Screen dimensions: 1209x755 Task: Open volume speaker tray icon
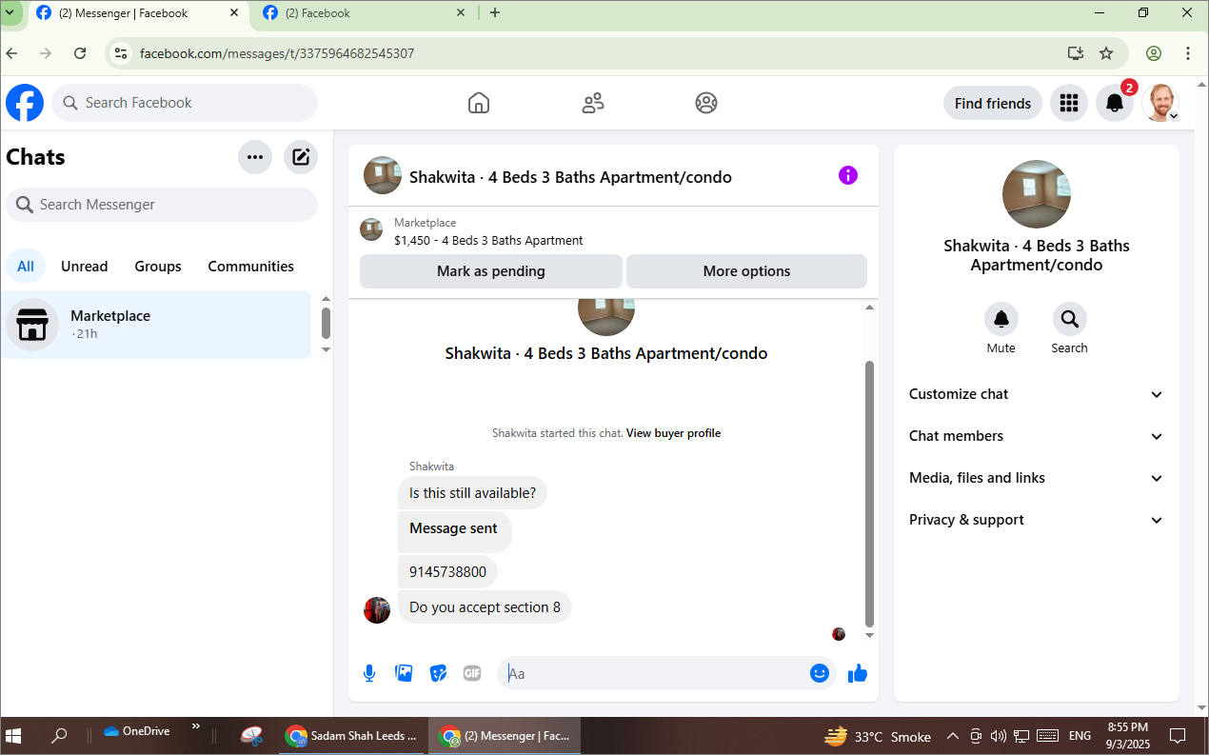998,736
